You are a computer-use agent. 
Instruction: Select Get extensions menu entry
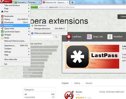49,25
